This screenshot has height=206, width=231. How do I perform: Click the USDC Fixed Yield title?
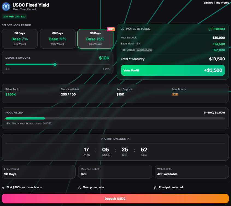(x=31, y=5)
